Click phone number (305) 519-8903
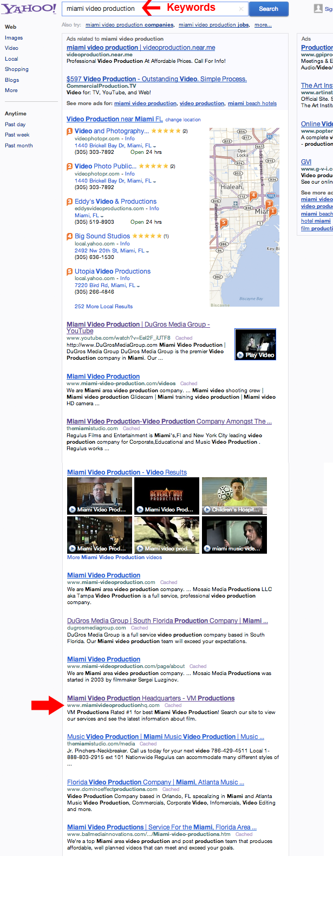Viewport: 333px width, 921px height. (x=94, y=222)
